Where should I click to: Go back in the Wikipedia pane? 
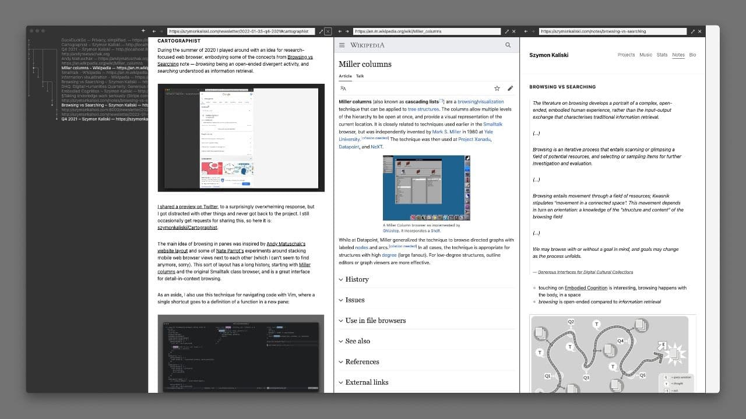click(340, 31)
